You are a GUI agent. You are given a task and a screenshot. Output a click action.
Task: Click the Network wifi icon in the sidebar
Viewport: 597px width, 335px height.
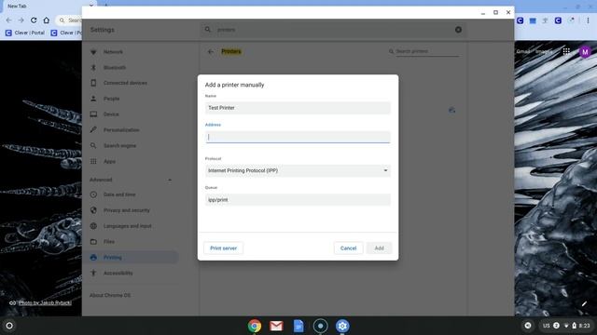[93, 52]
